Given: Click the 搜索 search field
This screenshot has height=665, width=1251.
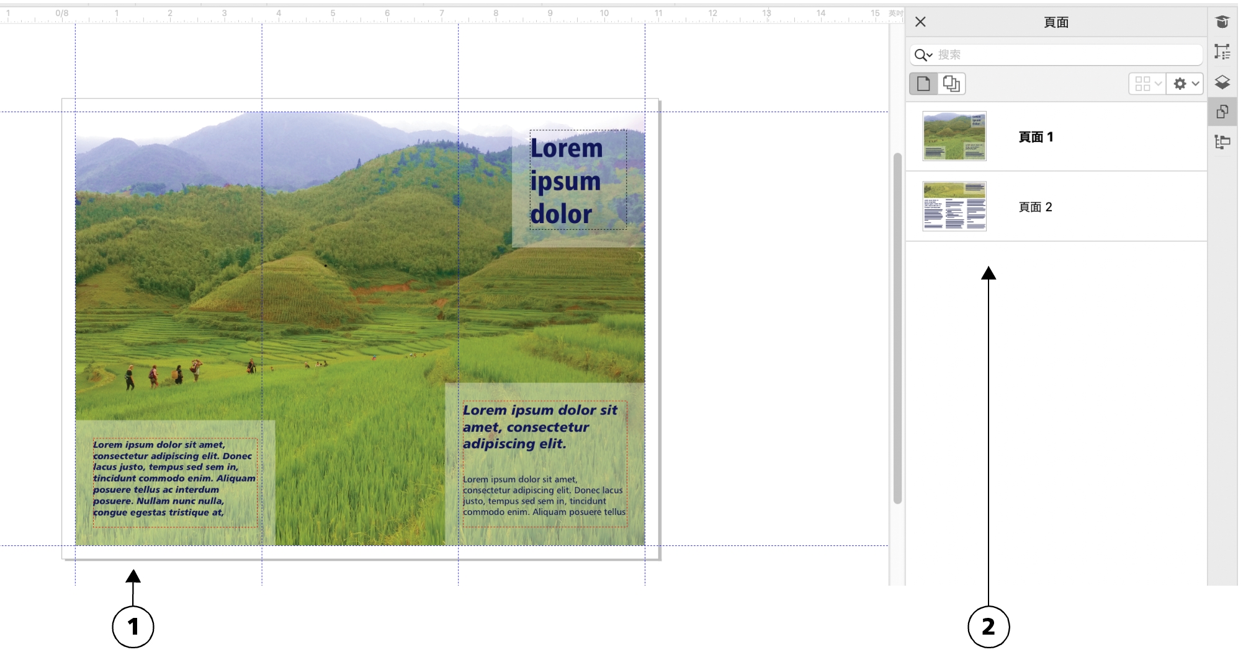Looking at the screenshot, I should tap(1067, 55).
